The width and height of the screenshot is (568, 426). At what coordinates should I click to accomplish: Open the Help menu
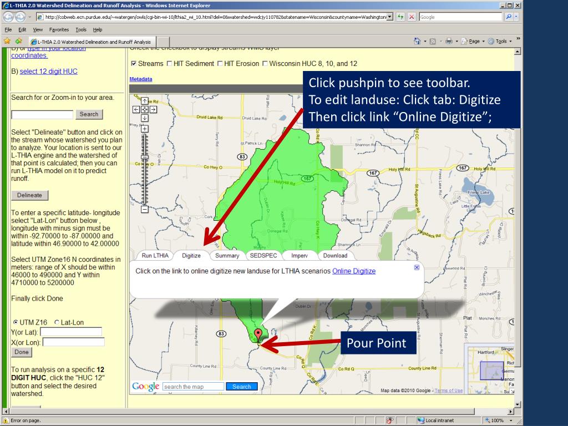click(x=98, y=30)
